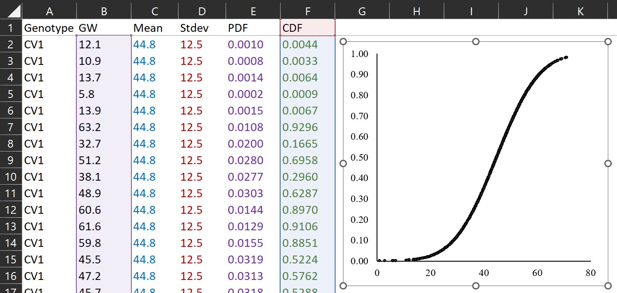Select row 9 header
This screenshot has width=617, height=293.
point(10,160)
